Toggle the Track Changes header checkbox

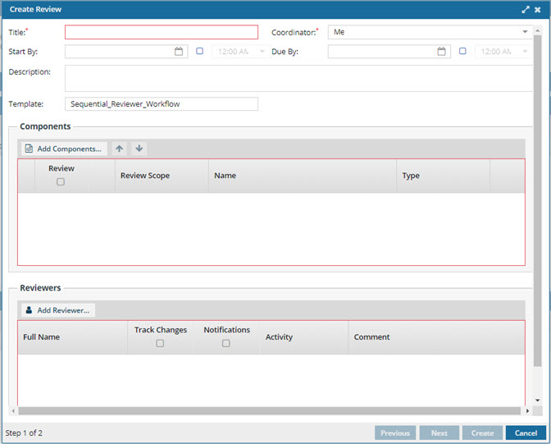(x=160, y=343)
